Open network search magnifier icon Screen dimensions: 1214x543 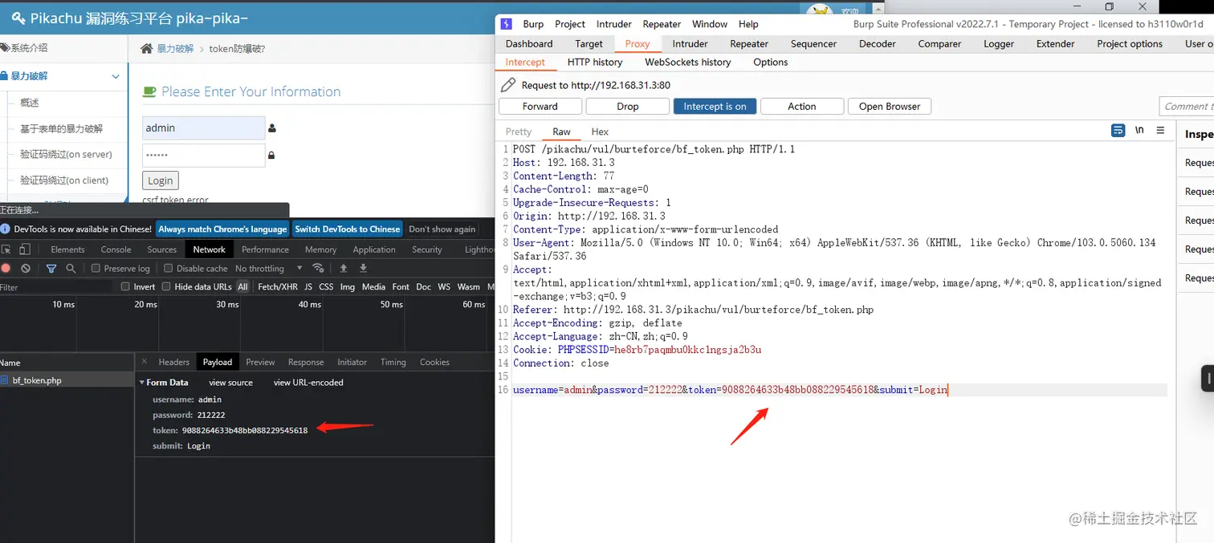click(71, 268)
